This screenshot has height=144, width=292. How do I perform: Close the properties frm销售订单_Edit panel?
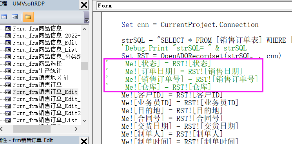[84, 140]
